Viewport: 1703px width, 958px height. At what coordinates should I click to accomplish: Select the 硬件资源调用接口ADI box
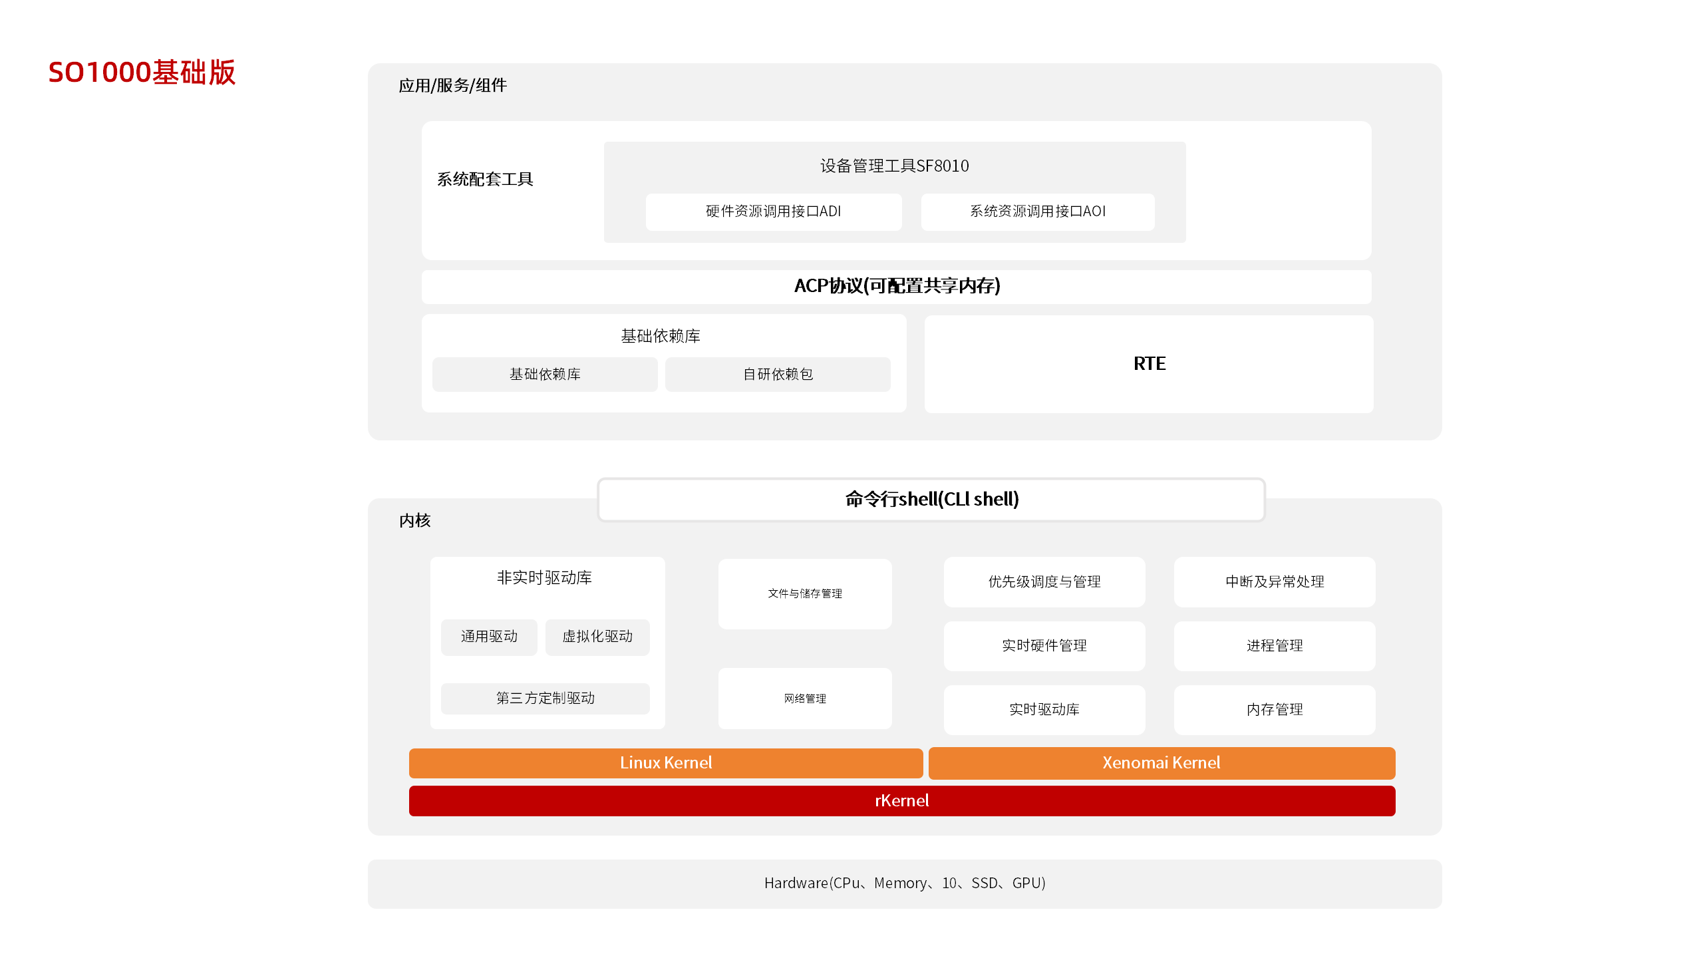(773, 212)
